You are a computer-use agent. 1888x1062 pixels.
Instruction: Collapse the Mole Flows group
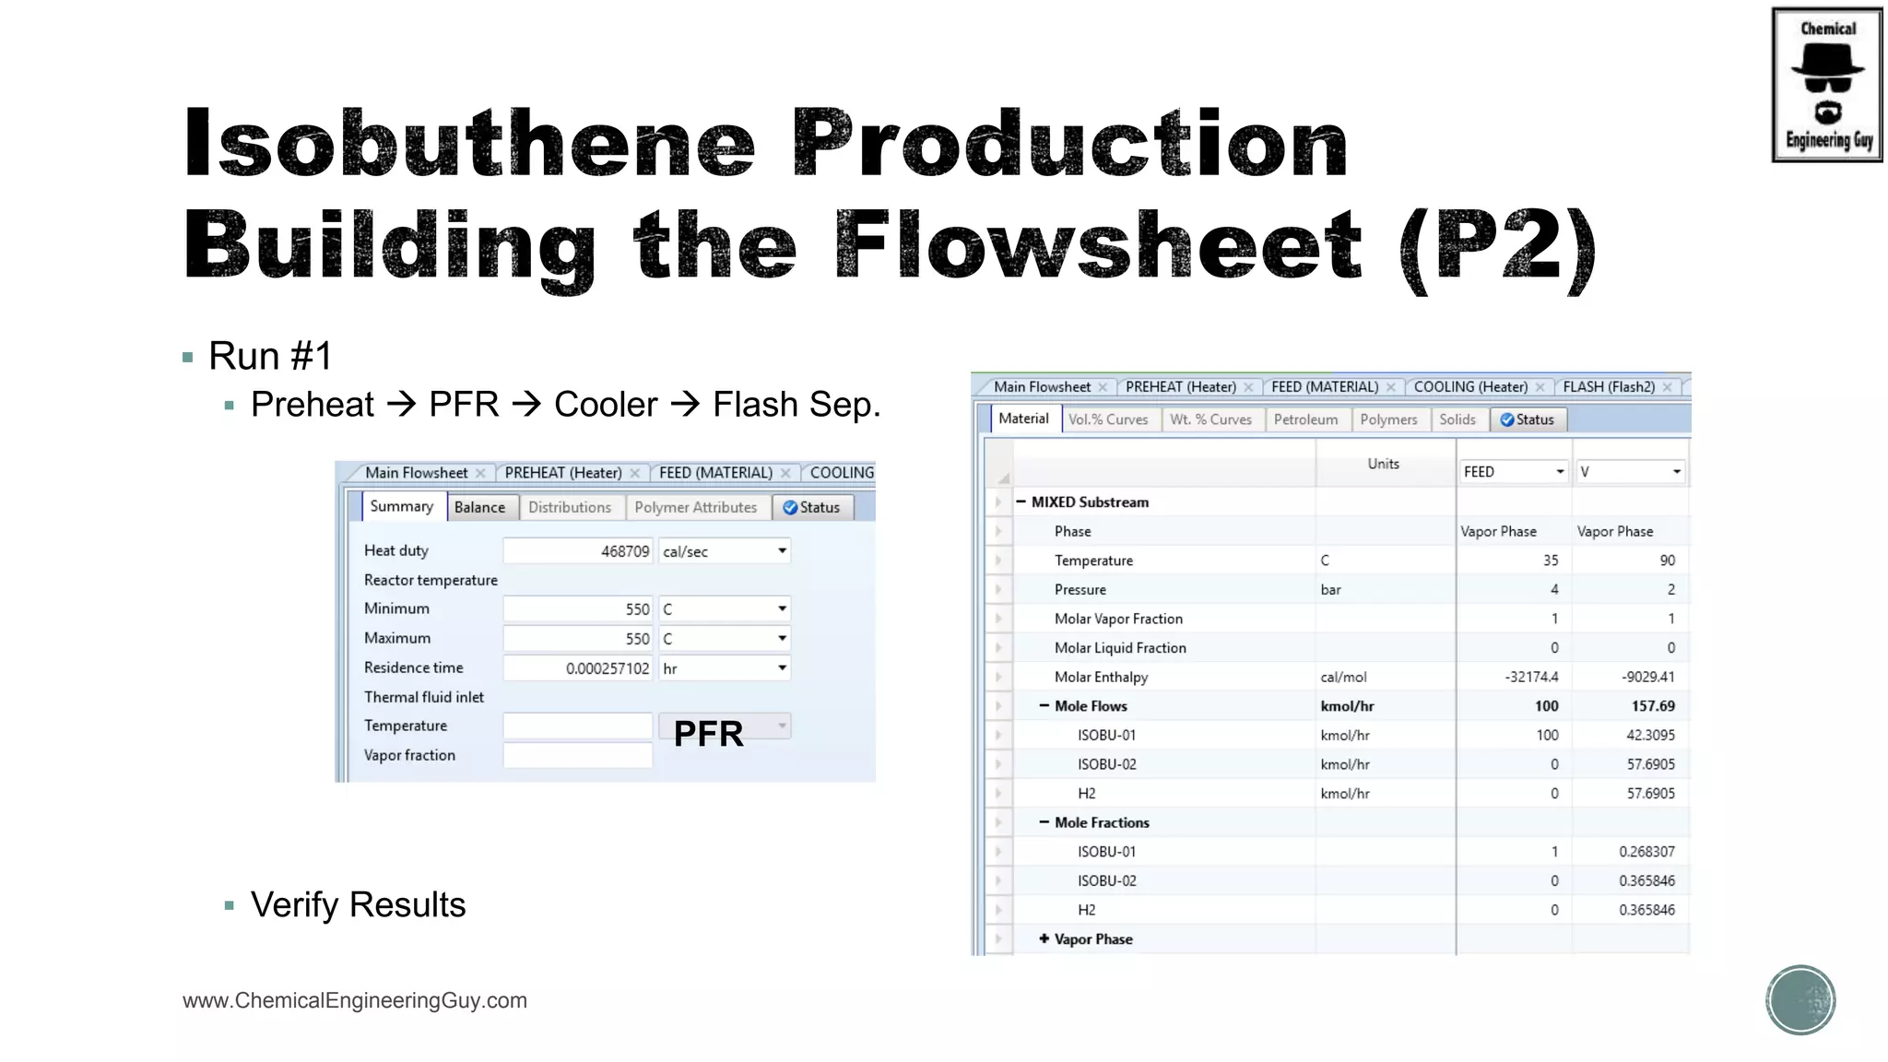[1044, 706]
